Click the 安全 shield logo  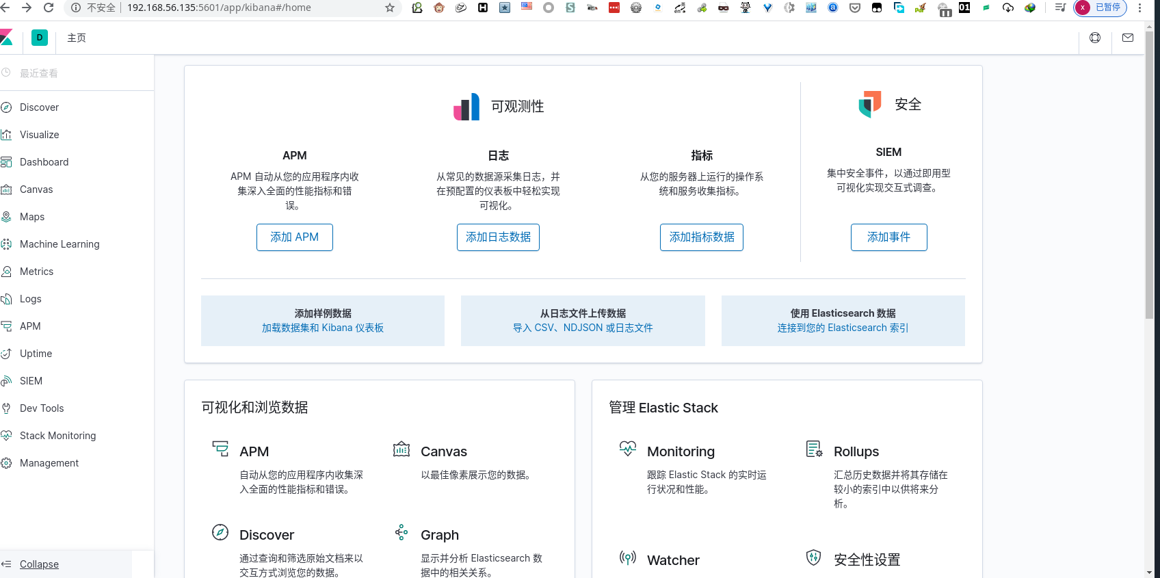click(x=870, y=104)
